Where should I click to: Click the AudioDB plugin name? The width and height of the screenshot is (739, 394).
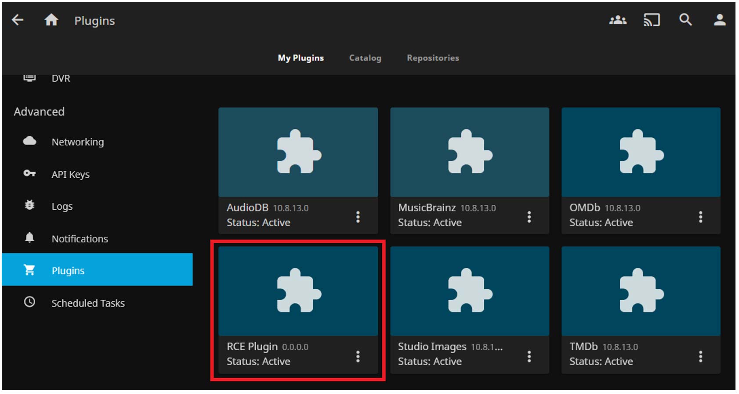click(247, 208)
